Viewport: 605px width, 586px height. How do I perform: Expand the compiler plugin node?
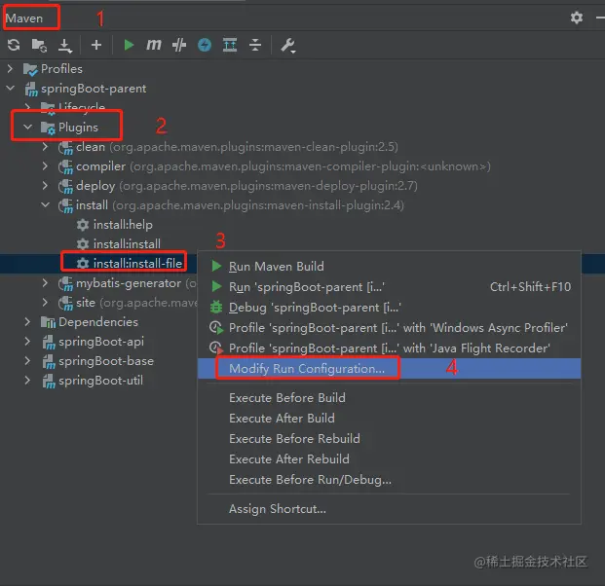click(45, 166)
